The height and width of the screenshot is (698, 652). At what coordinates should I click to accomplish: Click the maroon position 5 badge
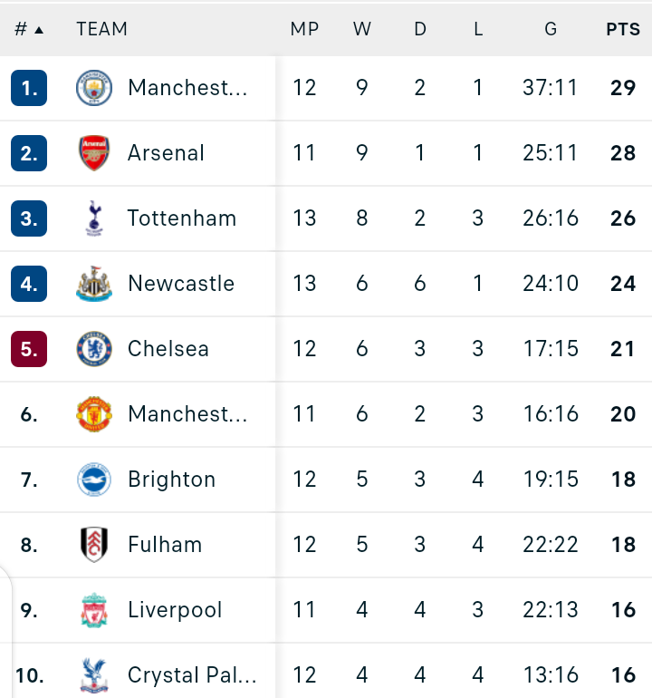[x=29, y=349]
